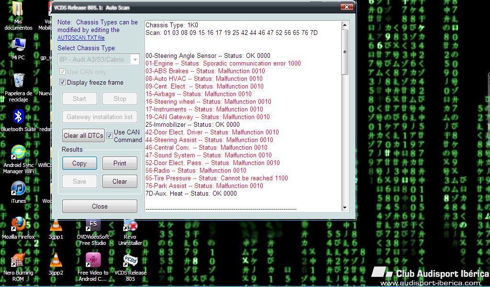Click the '52-Door Elect, Pass.' malfunction line
This screenshot has height=287, width=490.
(212, 163)
